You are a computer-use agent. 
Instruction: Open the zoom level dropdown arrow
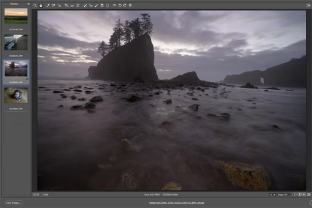point(52,194)
